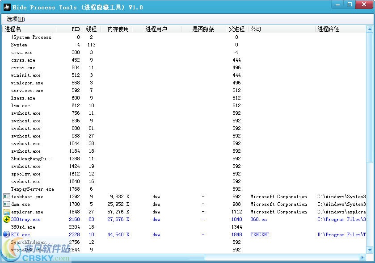Toggle the hidden status dash for 360tray.exe
The width and height of the screenshot is (375, 263).
tap(203, 219)
